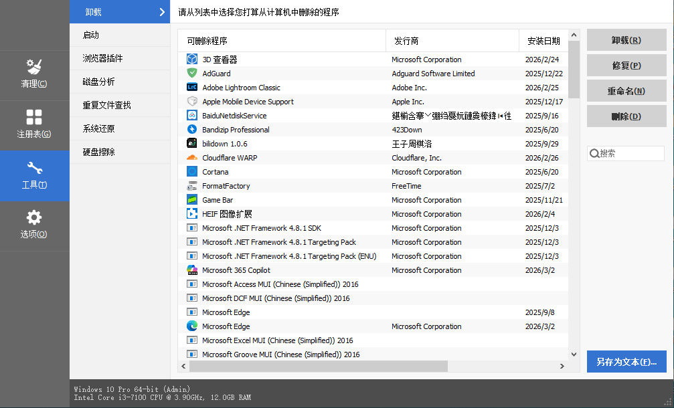674x408 pixels.
Task: Click the AdGuard green shield icon
Action: click(x=192, y=74)
